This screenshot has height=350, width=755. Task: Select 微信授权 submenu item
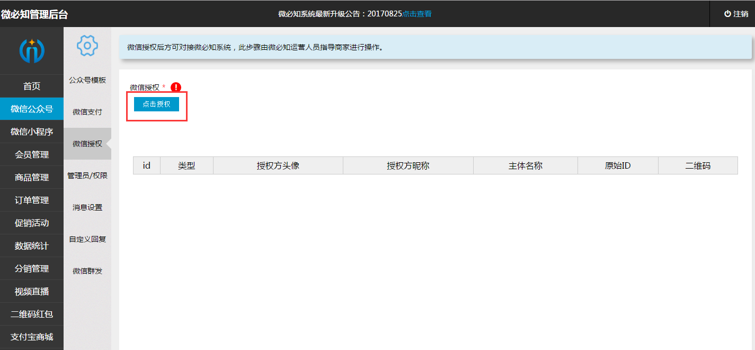pyautogui.click(x=87, y=144)
